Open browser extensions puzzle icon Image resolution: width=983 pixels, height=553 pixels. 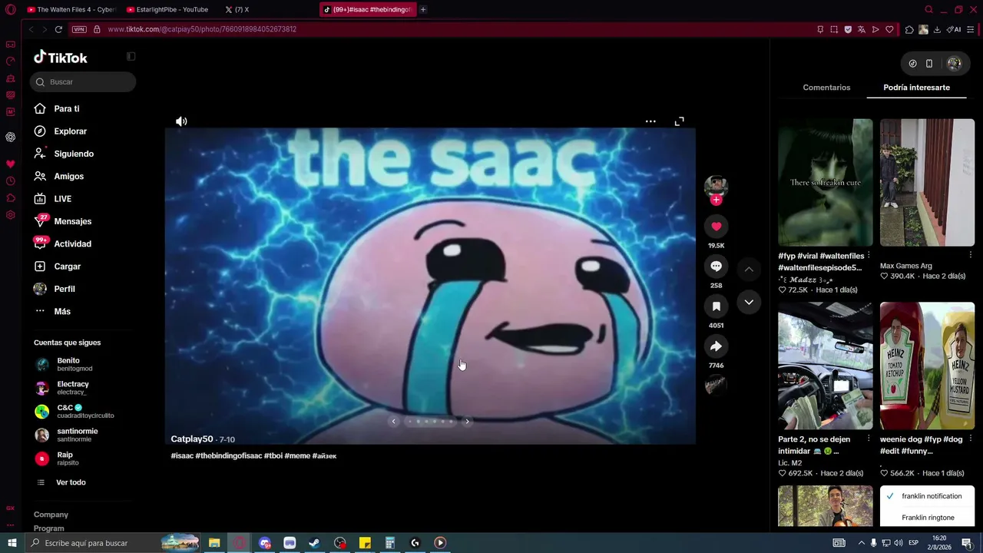click(909, 29)
